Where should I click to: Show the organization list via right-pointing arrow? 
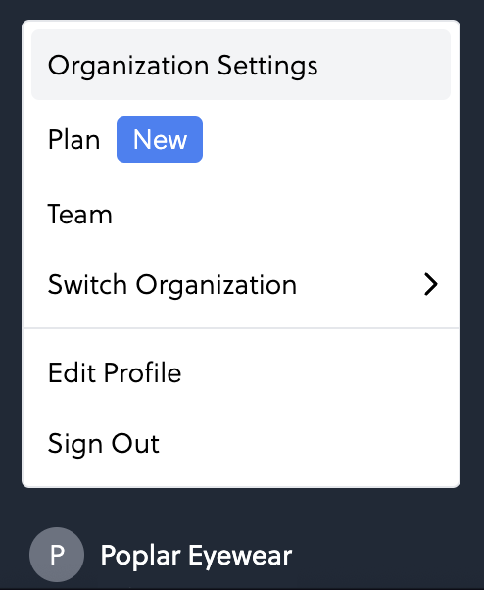(x=431, y=284)
